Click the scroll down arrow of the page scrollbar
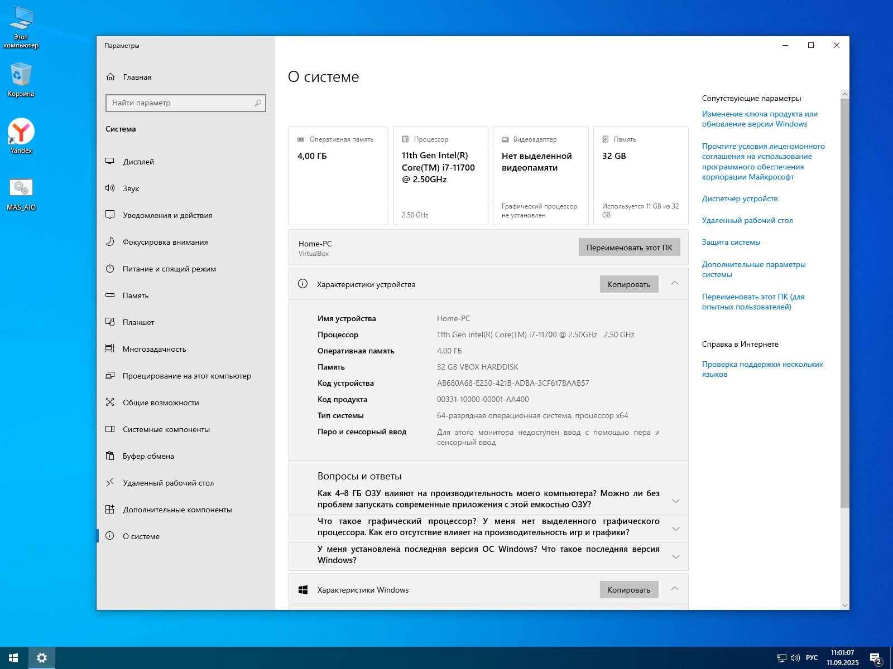 pos(844,605)
